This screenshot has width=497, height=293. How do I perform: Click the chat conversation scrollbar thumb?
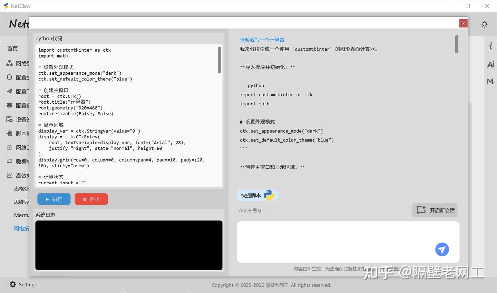456,44
